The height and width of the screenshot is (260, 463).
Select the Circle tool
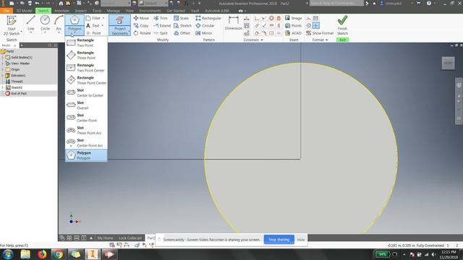pos(45,24)
